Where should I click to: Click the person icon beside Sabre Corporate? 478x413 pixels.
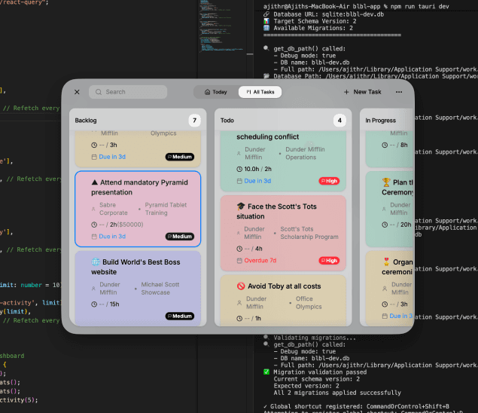(93, 209)
